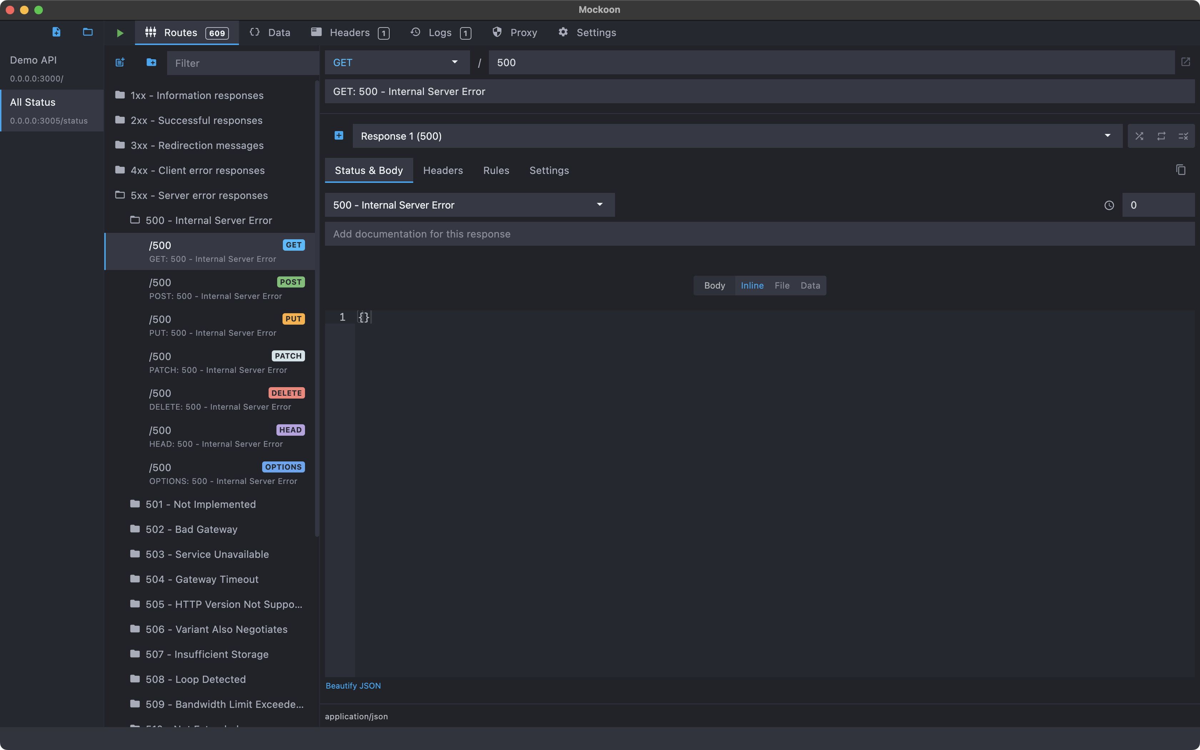Viewport: 1200px width, 750px height.
Task: Click the new environment icon
Action: (56, 32)
